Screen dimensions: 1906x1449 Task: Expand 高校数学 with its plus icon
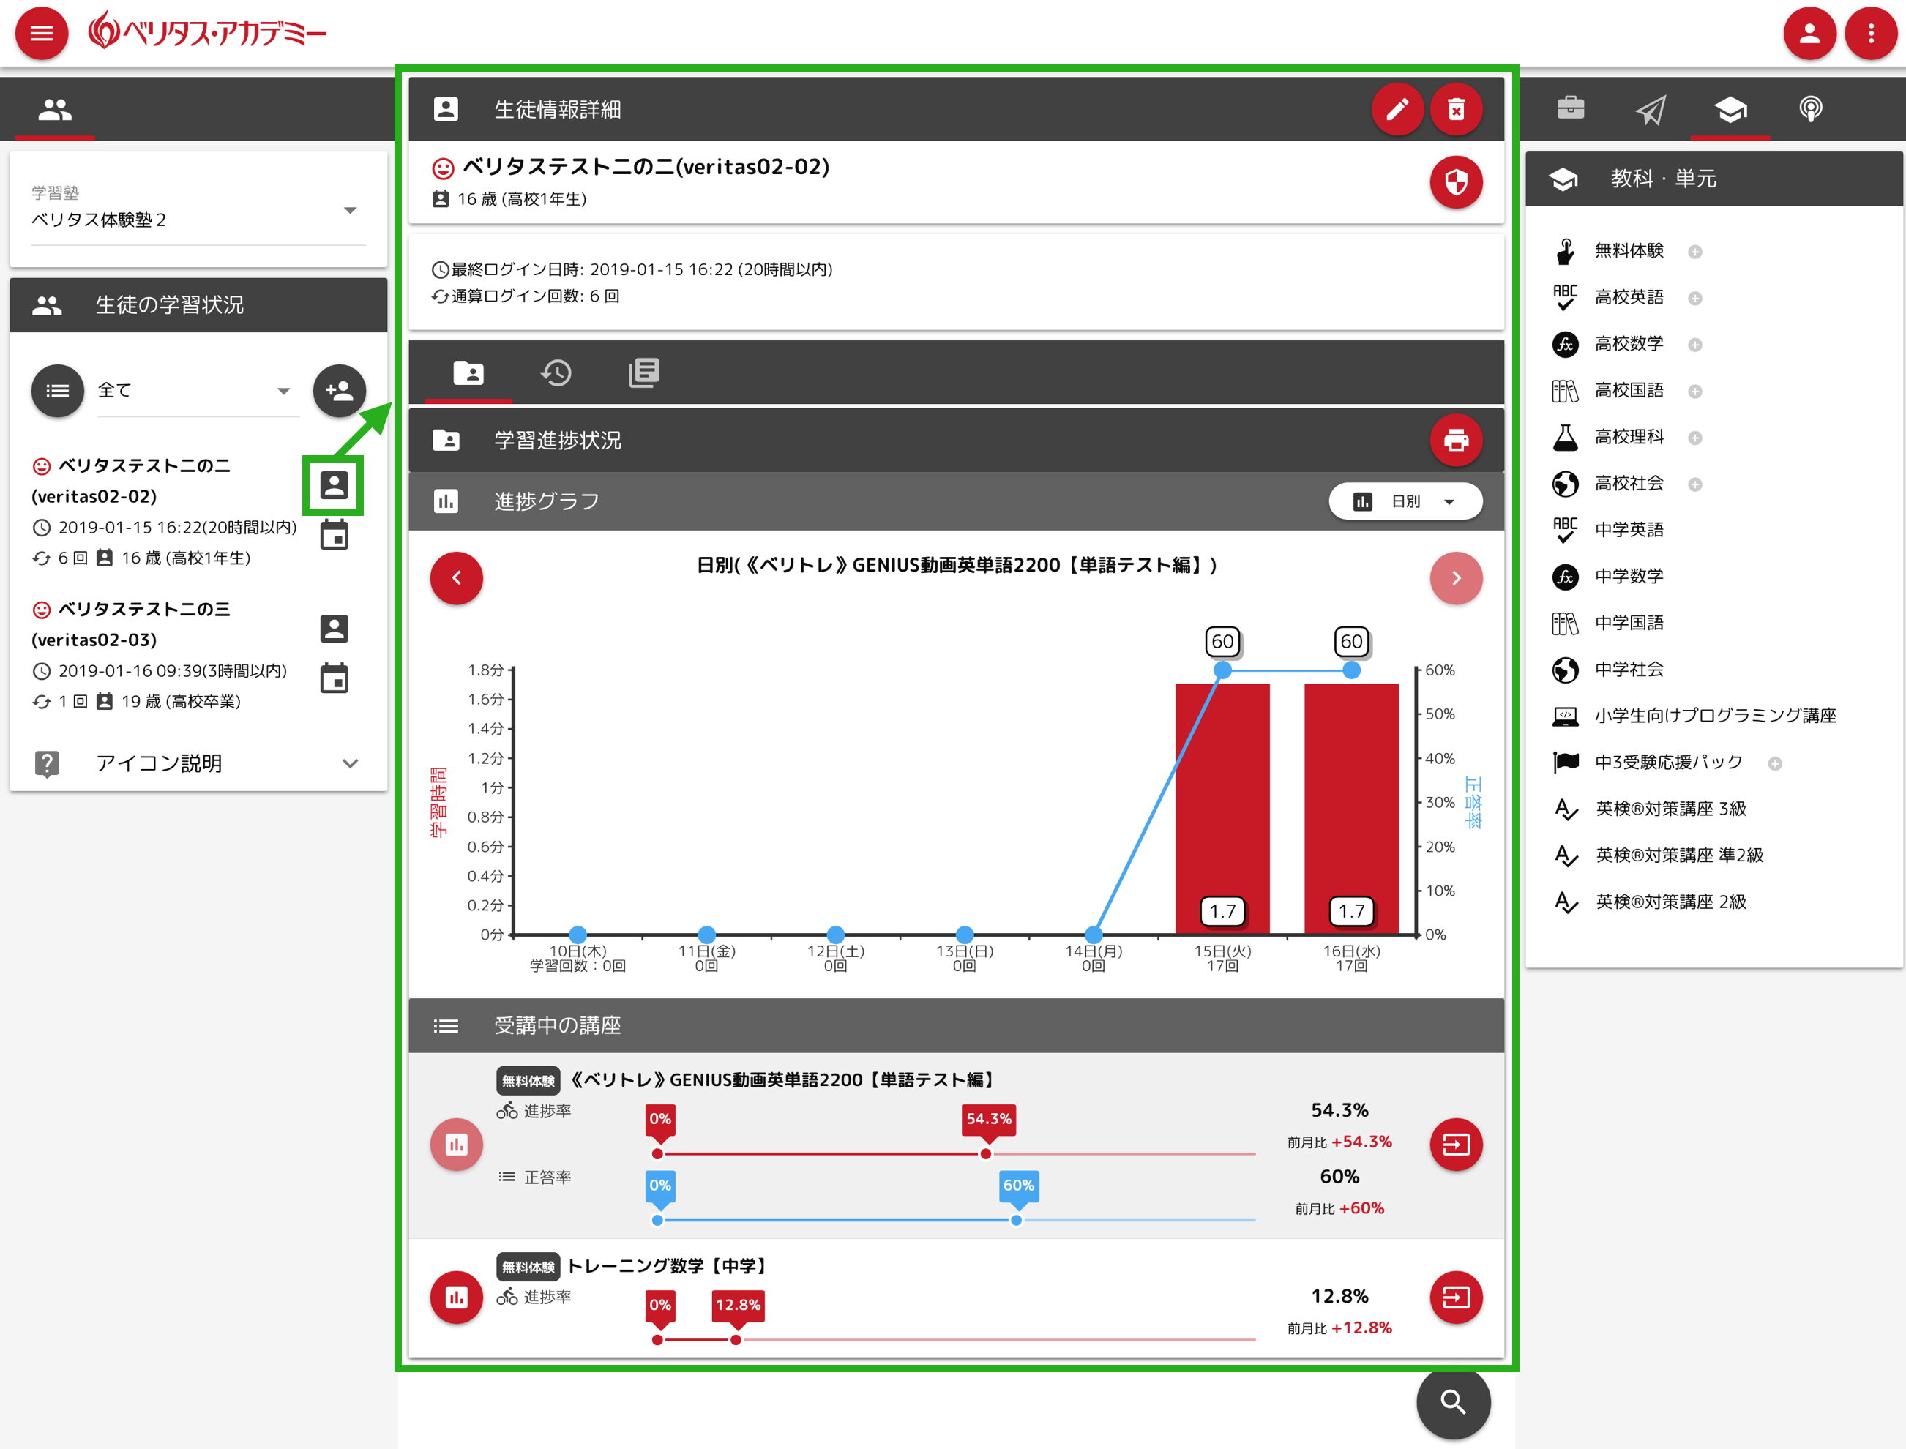point(1694,345)
